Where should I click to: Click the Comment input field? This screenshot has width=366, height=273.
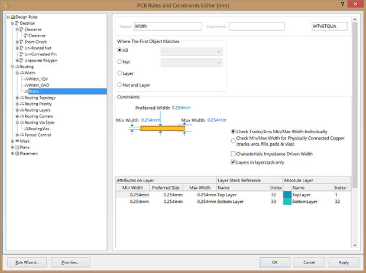257,27
